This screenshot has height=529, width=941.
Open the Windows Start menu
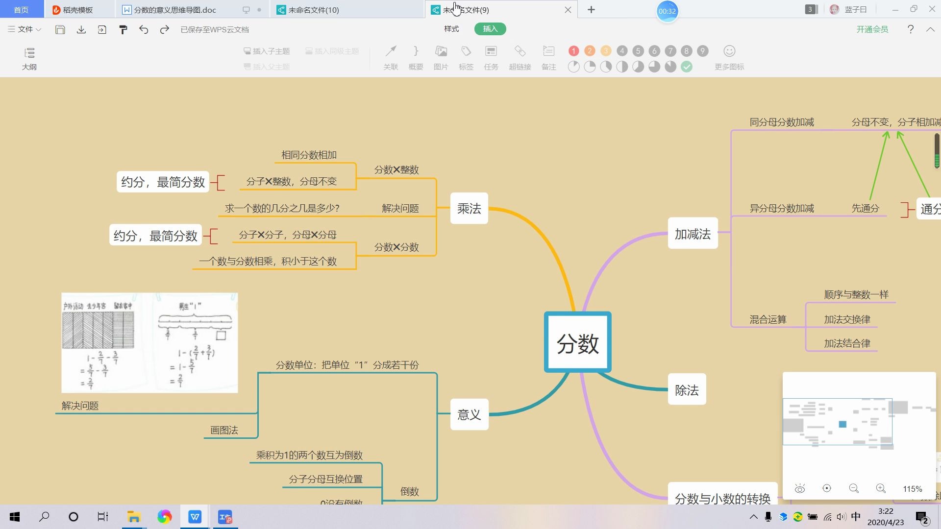[15, 517]
